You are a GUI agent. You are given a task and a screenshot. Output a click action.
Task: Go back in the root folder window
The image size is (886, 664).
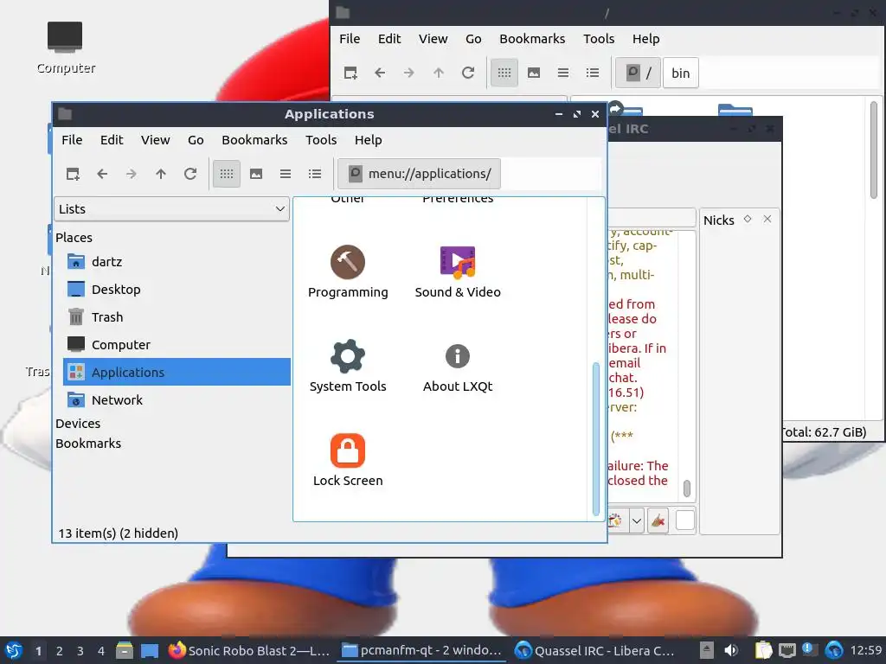click(380, 73)
